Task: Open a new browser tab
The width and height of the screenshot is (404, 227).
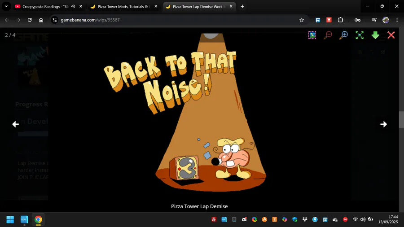Action: point(242,6)
